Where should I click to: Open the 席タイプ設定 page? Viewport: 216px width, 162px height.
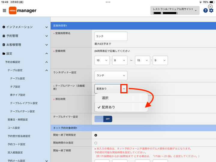point(18,95)
